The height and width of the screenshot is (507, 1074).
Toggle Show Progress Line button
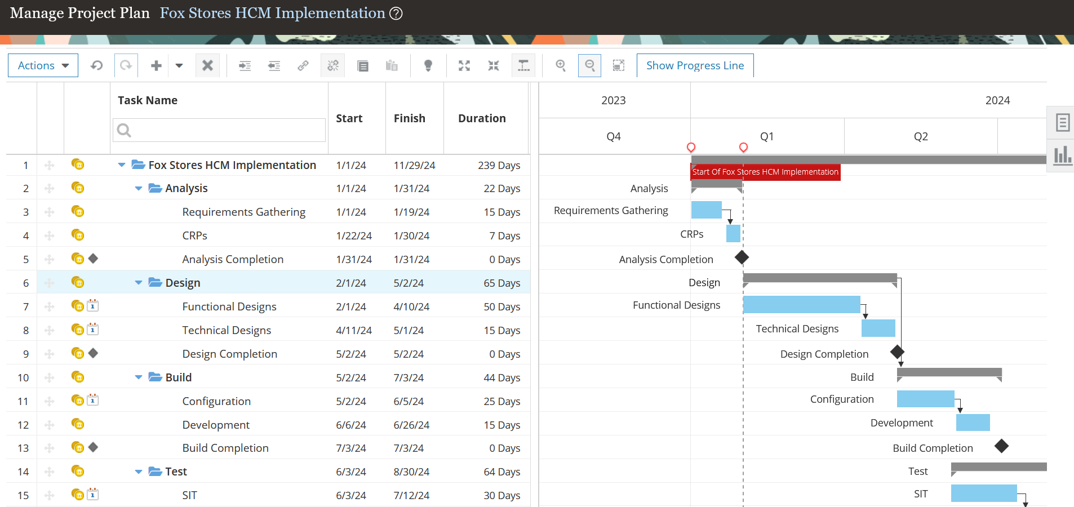[695, 65]
